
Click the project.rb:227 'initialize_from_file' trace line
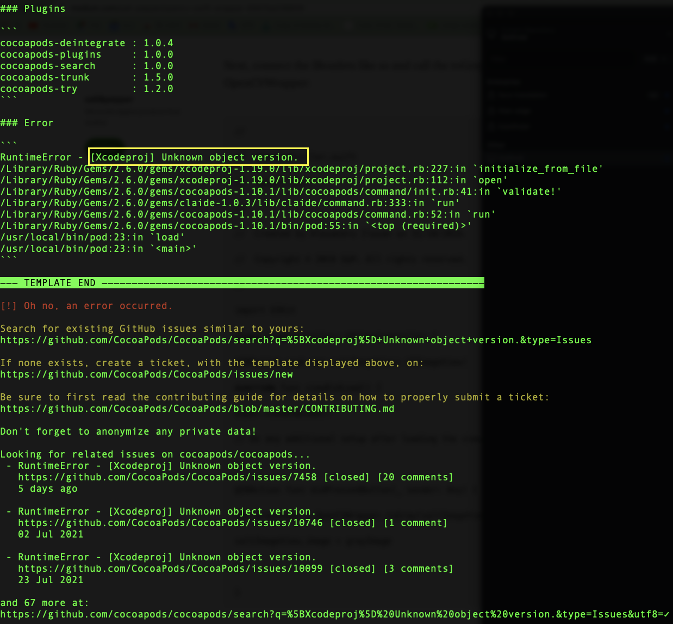tap(302, 169)
